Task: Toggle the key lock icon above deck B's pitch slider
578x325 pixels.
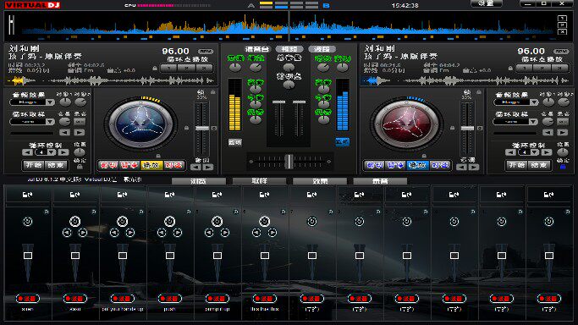Action: click(479, 91)
